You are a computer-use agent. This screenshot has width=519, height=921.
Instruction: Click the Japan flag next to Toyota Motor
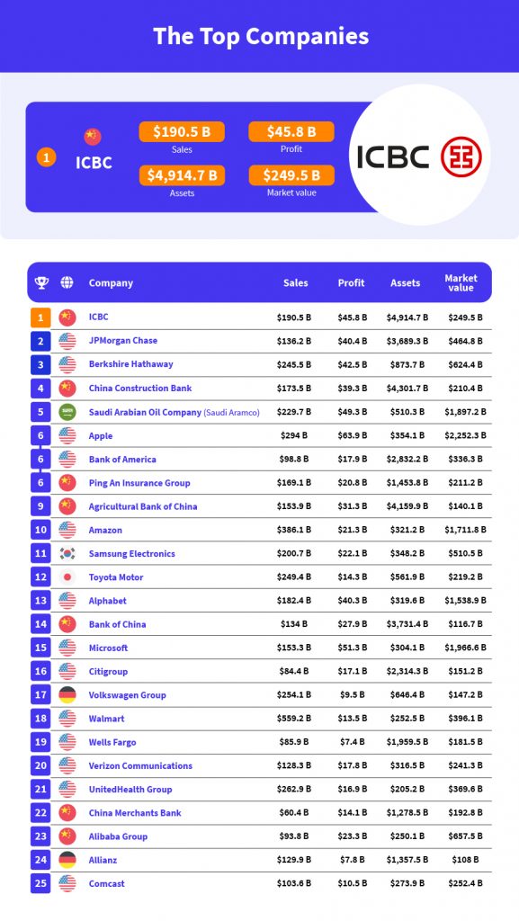pyautogui.click(x=67, y=577)
